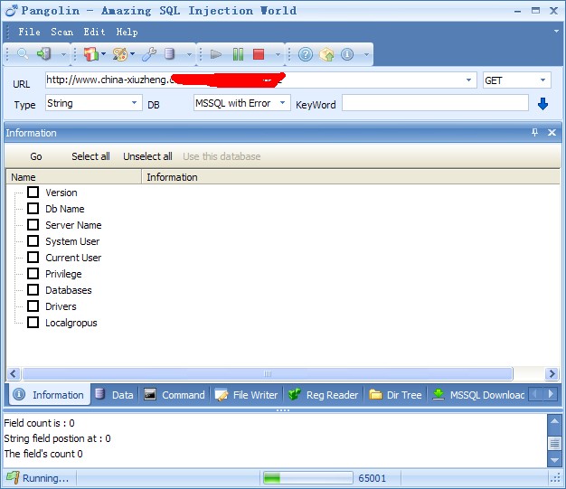This screenshot has width=566, height=489.
Task: Tick the Version checkbox
Action: click(33, 192)
